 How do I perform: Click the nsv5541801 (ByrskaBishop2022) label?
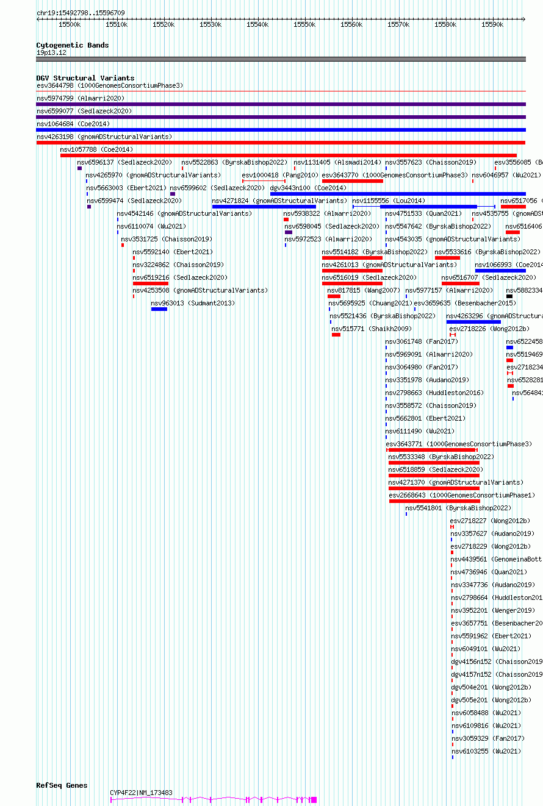point(458,508)
